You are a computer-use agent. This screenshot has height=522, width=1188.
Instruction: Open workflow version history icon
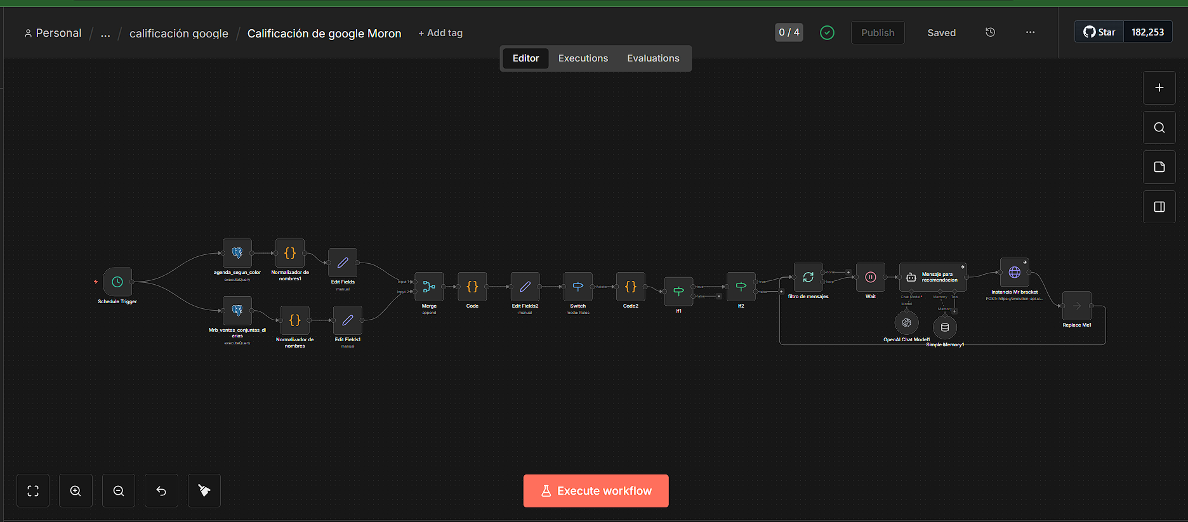click(990, 32)
